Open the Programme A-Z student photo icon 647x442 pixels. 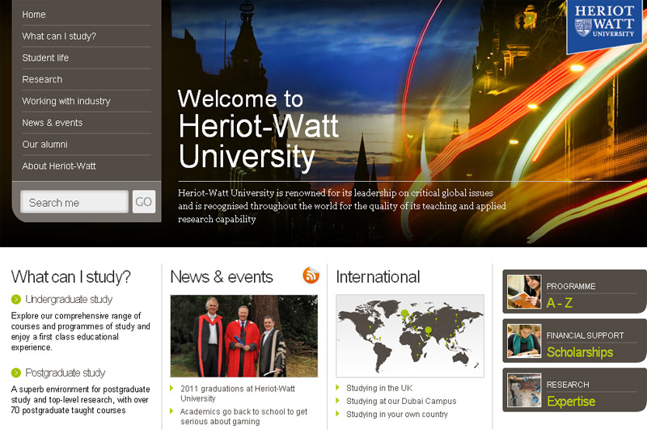pos(523,292)
